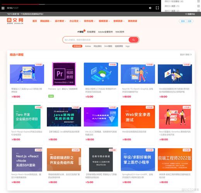201x193 pixels.
Task: Open the 思维导图必修课 dark thumbnail
Action: 101,159
